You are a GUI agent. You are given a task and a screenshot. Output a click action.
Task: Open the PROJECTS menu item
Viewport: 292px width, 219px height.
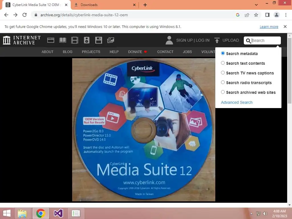91,52
